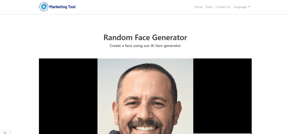Click the AI text in the subtitle
The image size is (290, 134).
[x=152, y=46]
